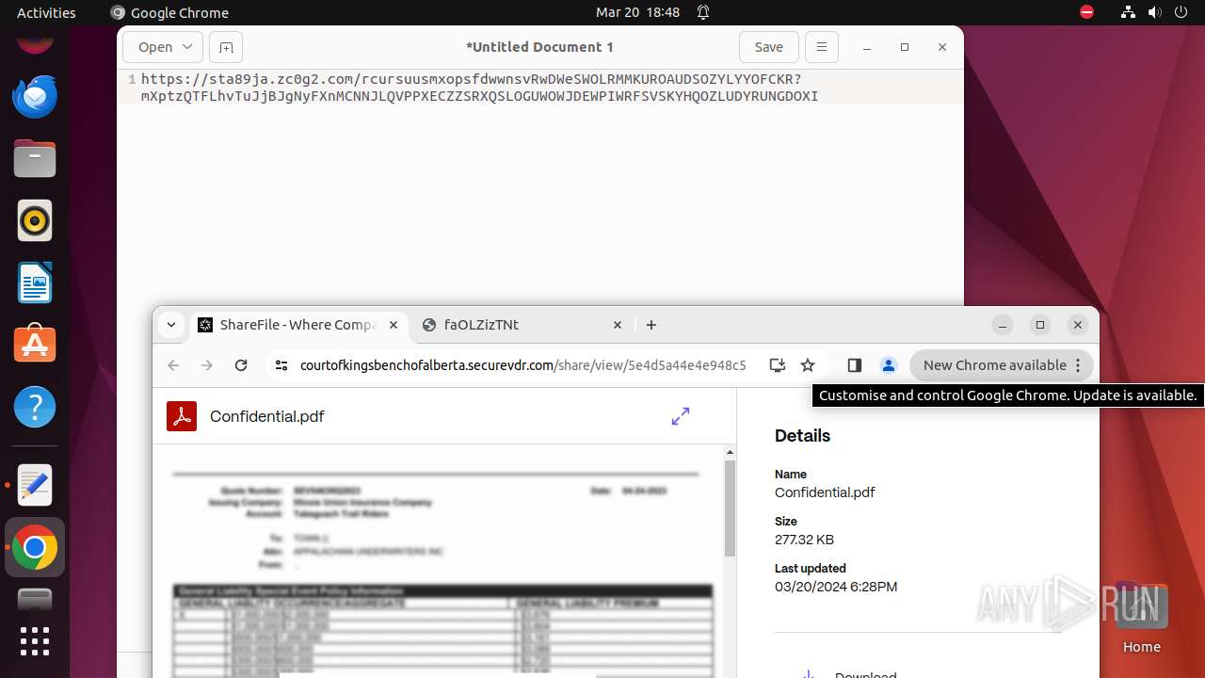Bookmark this page with star icon
This screenshot has width=1205, height=678.
click(x=808, y=365)
